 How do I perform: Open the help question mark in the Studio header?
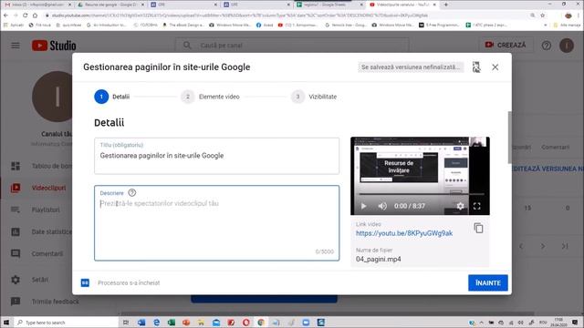pos(547,46)
